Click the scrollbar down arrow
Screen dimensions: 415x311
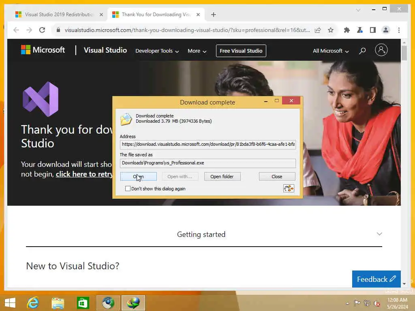[404, 284]
